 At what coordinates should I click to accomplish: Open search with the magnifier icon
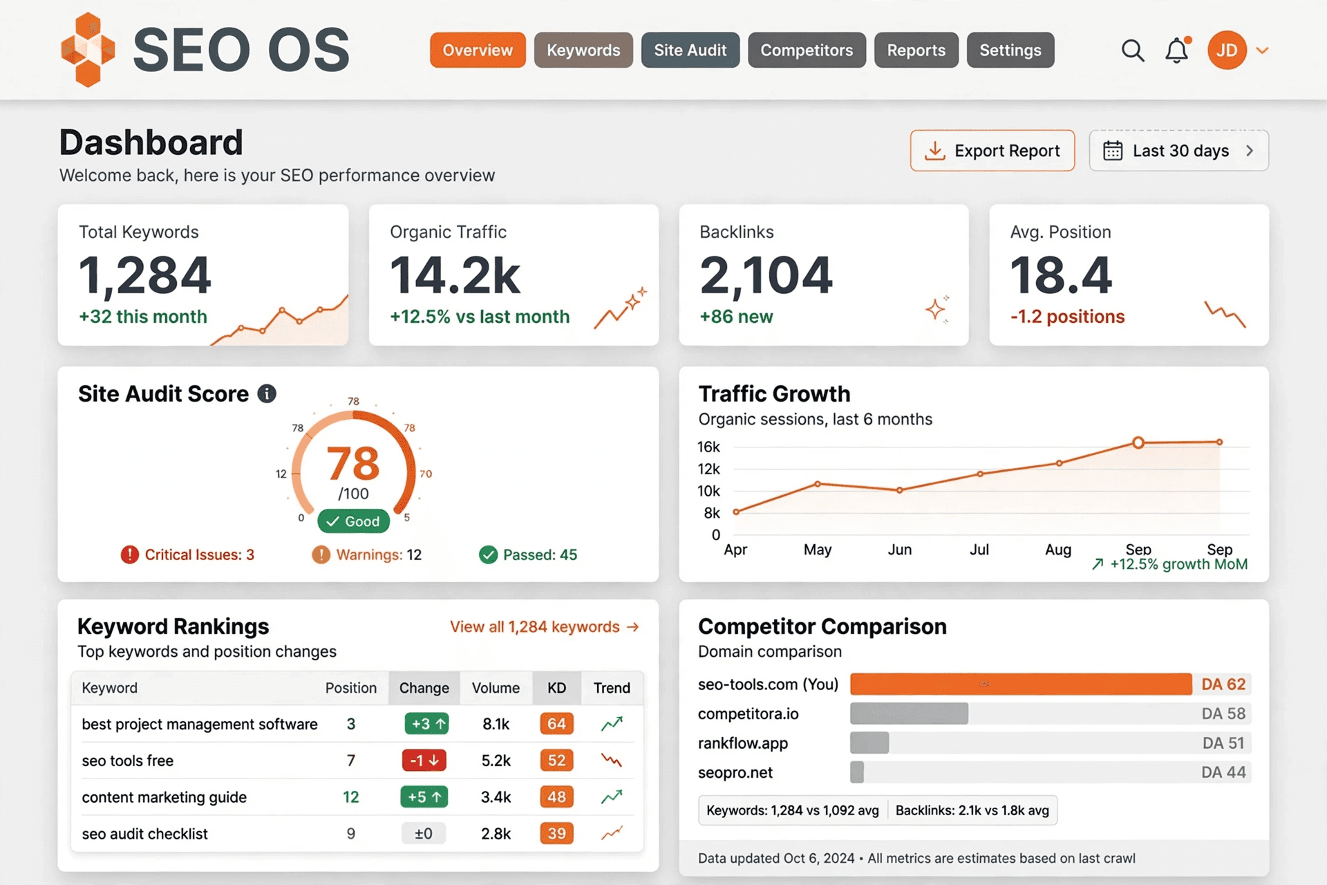pyautogui.click(x=1132, y=50)
